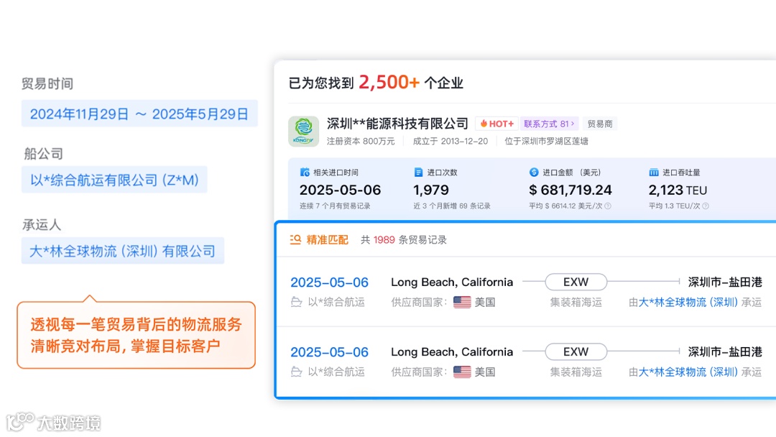Click the container icon beside 进口吞吐量
Viewport: 776px width, 437px height.
coord(654,172)
